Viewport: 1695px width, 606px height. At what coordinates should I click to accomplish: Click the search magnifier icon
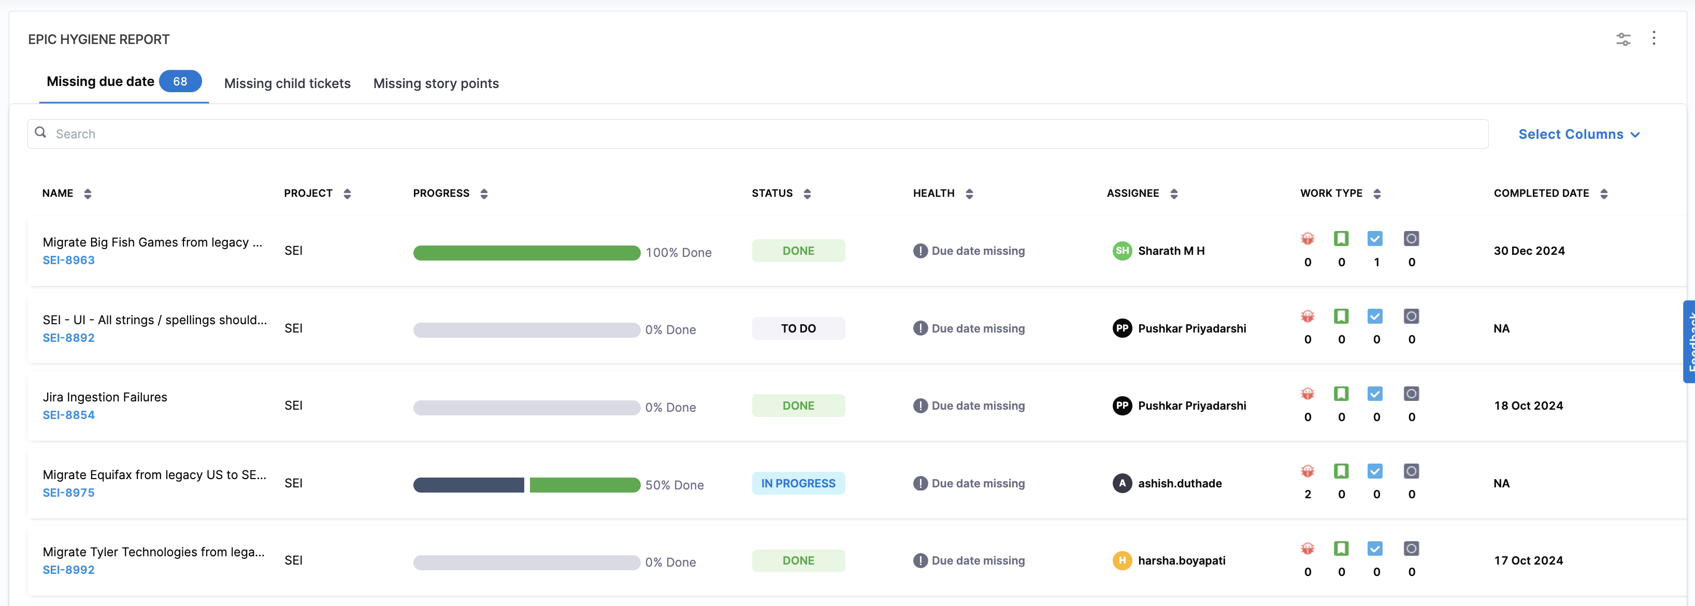(41, 132)
